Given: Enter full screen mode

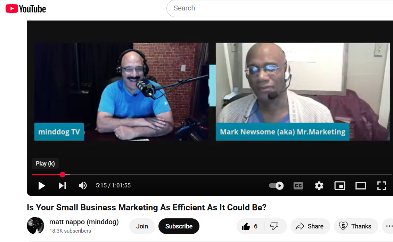Looking at the screenshot, I should pos(382,186).
